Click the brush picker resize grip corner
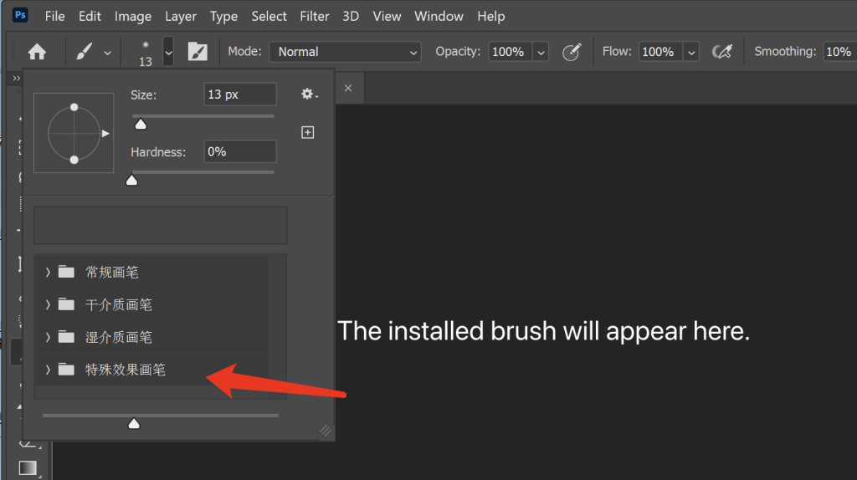The height and width of the screenshot is (480, 857). tap(326, 431)
